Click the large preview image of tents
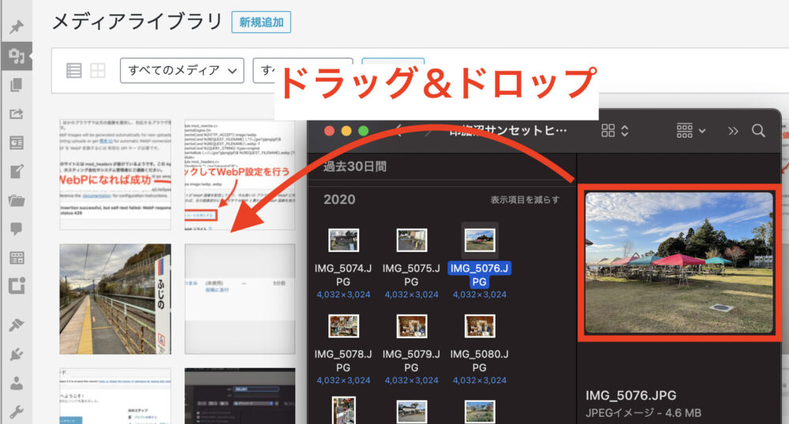The width and height of the screenshot is (789, 424). 679,262
